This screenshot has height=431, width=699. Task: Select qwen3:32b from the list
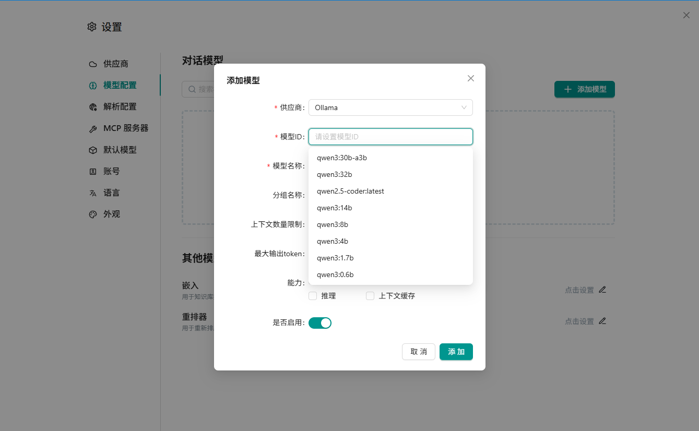390,174
